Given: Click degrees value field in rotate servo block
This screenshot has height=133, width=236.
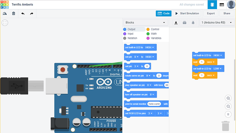Looking at the screenshot, I should click(159, 76).
